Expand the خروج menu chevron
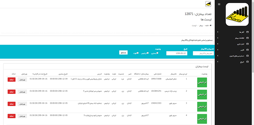 [x=218, y=62]
